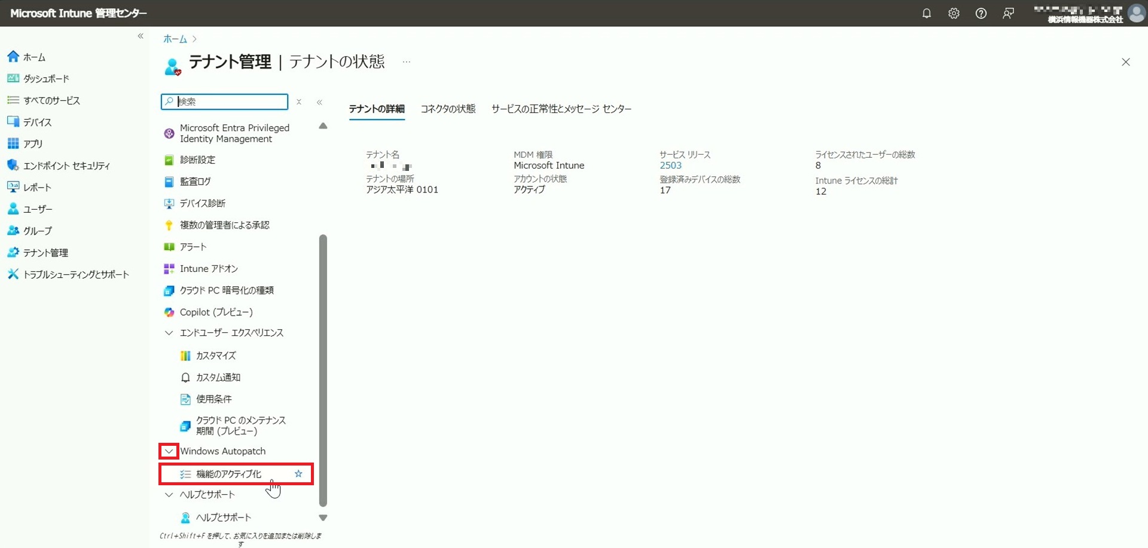The image size is (1148, 548).
Task: Open help question mark icon
Action: pyautogui.click(x=981, y=13)
